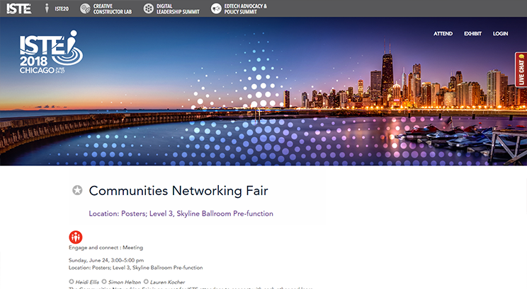Click the Communities Networking Fair title

tap(178, 191)
